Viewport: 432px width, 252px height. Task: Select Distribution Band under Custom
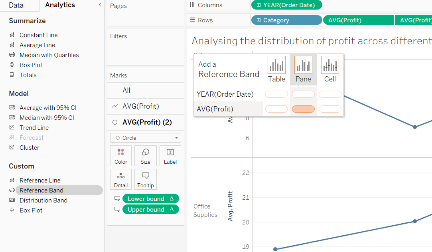click(x=43, y=200)
